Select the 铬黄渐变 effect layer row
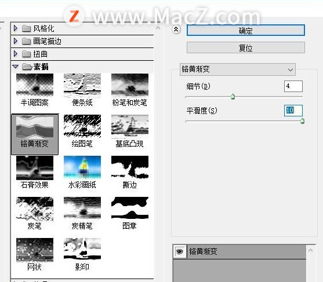Viewport: 323px width, 282px height. [x=239, y=251]
